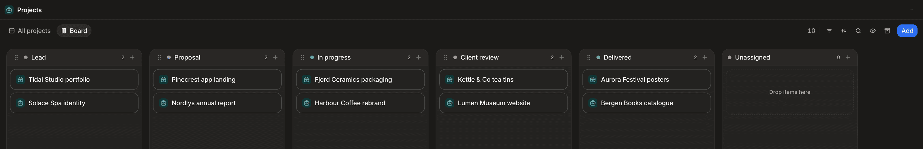Click the Delivered column drag handle
Viewport: 923px width, 149px height.
click(x=589, y=58)
